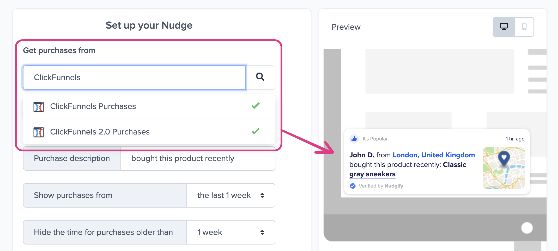Open the "1 week" hide time dropdown
The height and width of the screenshot is (251, 558).
[x=231, y=232]
